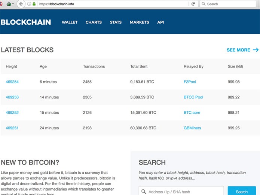The image size is (260, 195).
Task: Click the reload page icon
Action: click(193, 4)
